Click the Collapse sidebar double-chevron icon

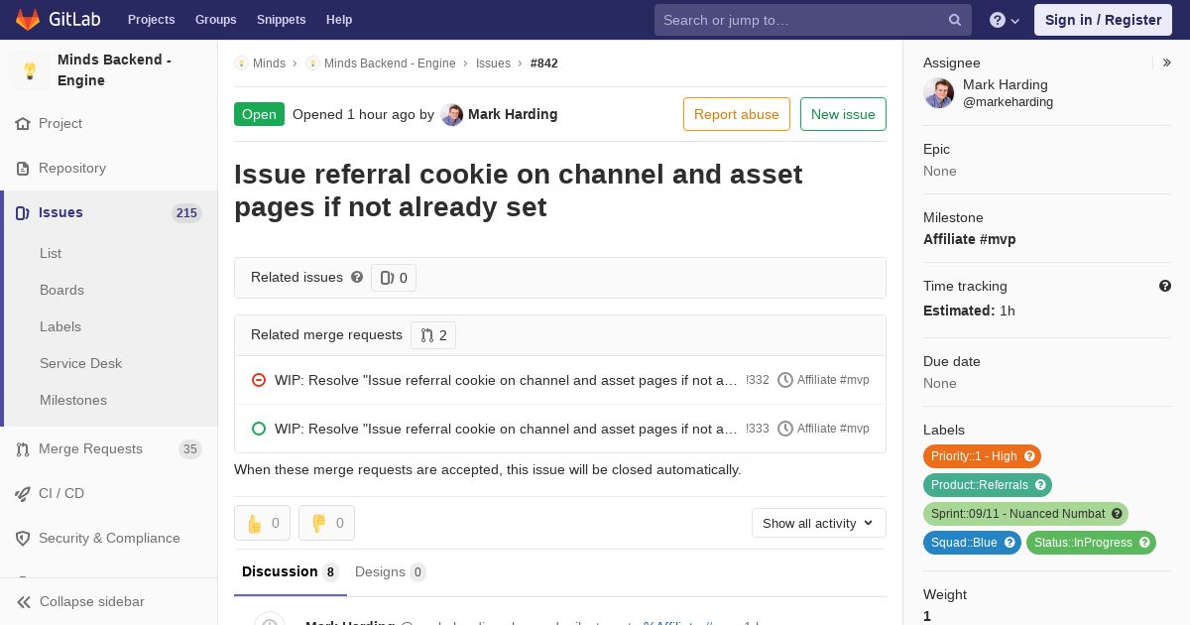tap(24, 602)
